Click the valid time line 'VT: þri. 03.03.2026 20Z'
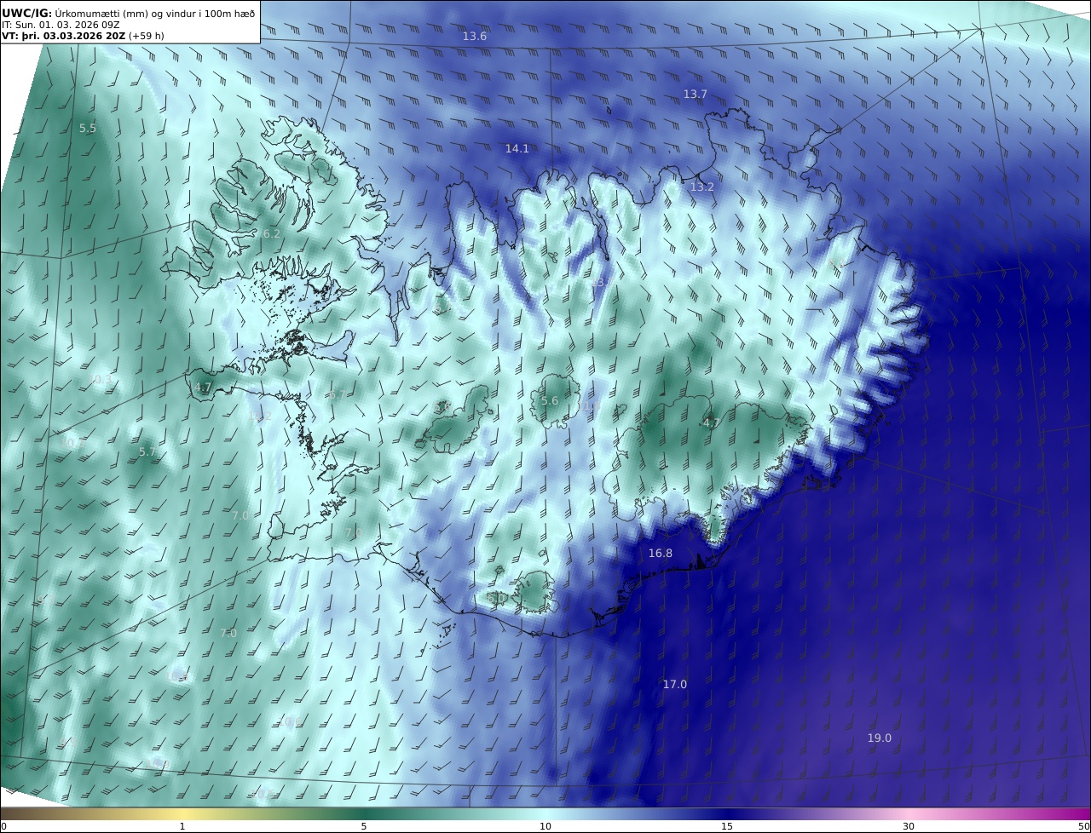 click(63, 36)
